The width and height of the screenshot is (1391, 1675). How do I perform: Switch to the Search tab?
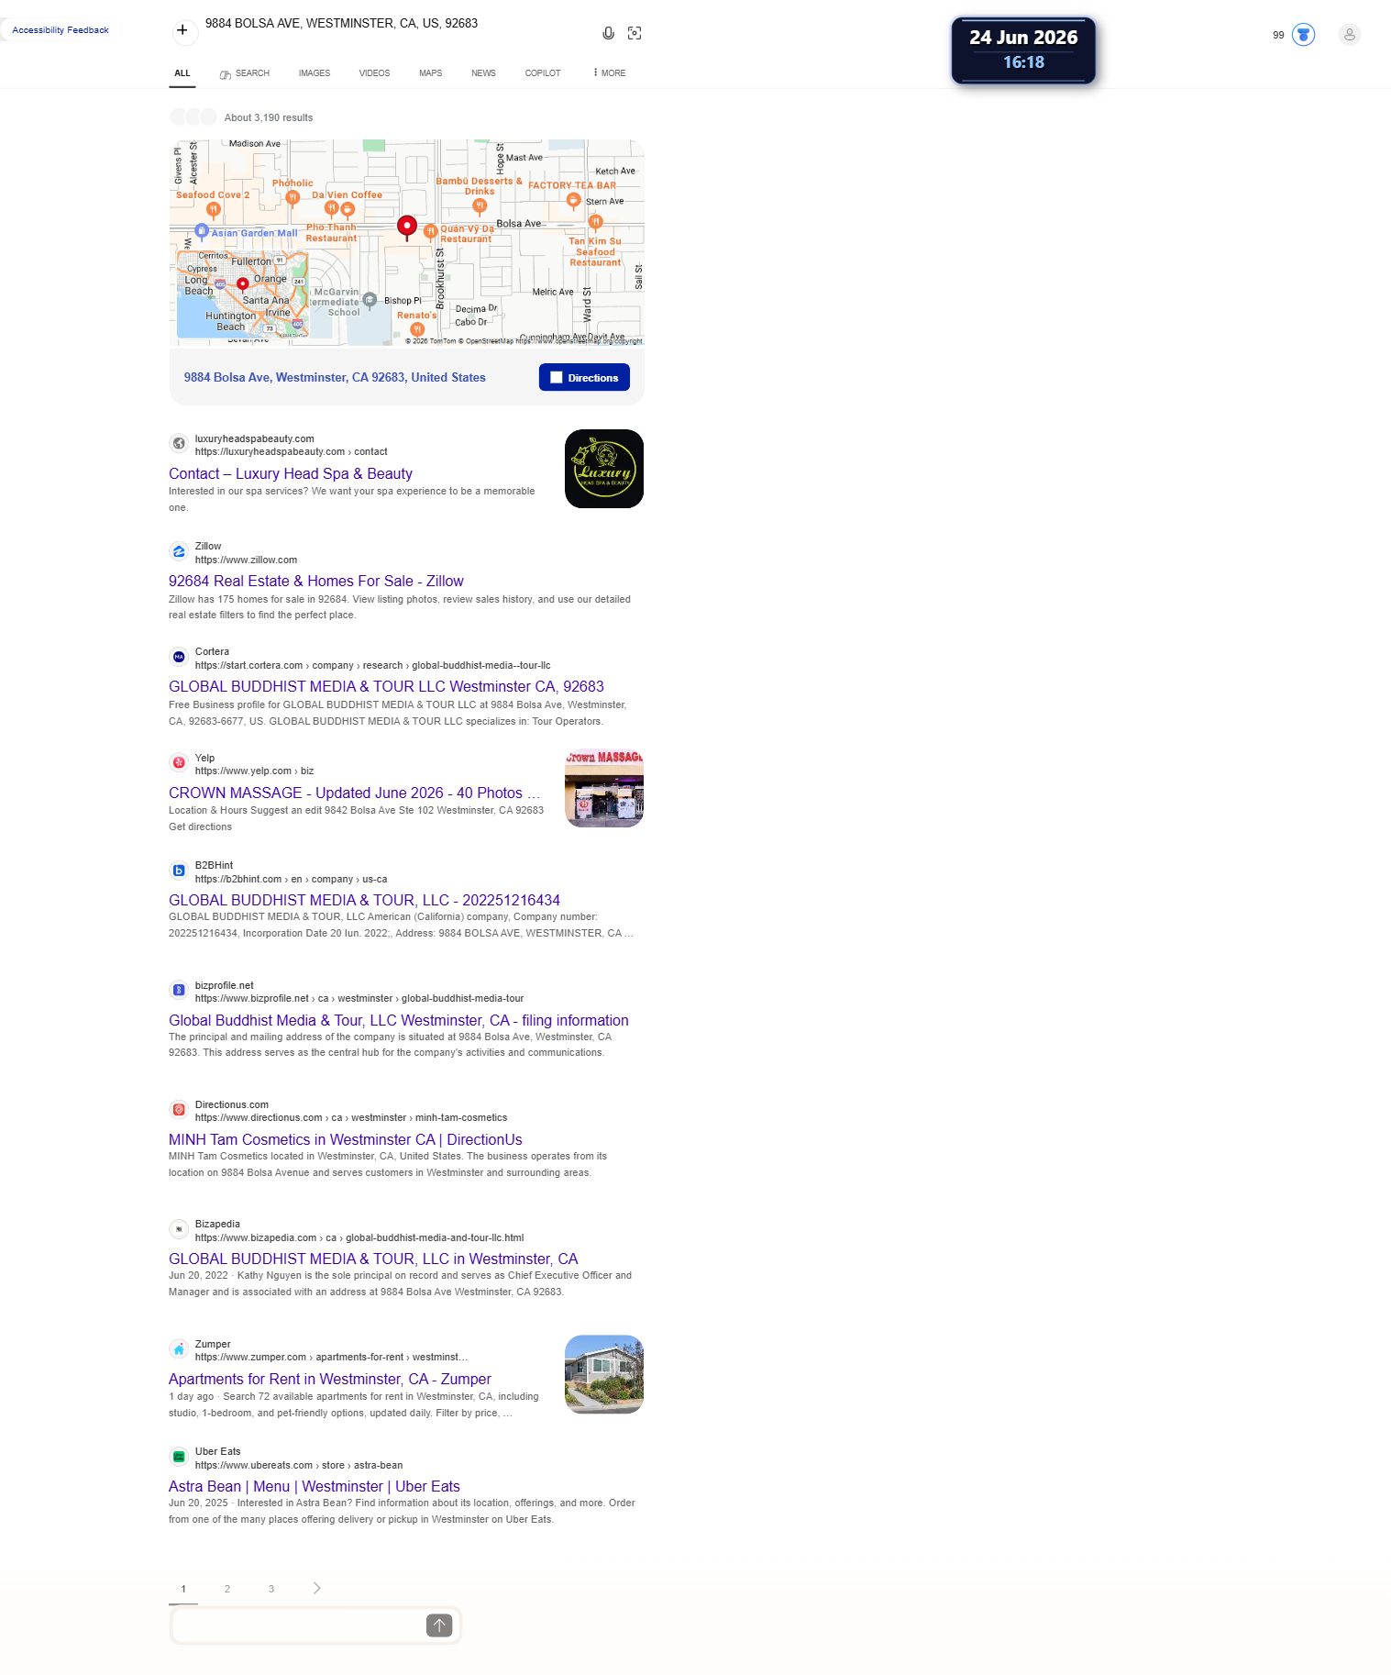point(245,73)
